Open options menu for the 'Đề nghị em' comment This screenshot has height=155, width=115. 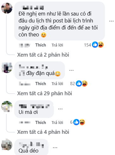tap(111, 21)
